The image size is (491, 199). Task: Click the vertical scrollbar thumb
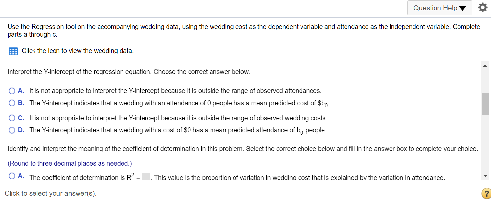(x=485, y=103)
